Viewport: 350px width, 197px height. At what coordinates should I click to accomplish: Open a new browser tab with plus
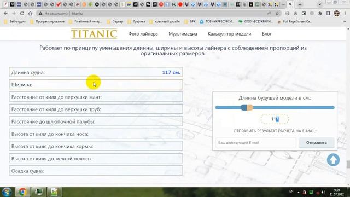click(300, 4)
